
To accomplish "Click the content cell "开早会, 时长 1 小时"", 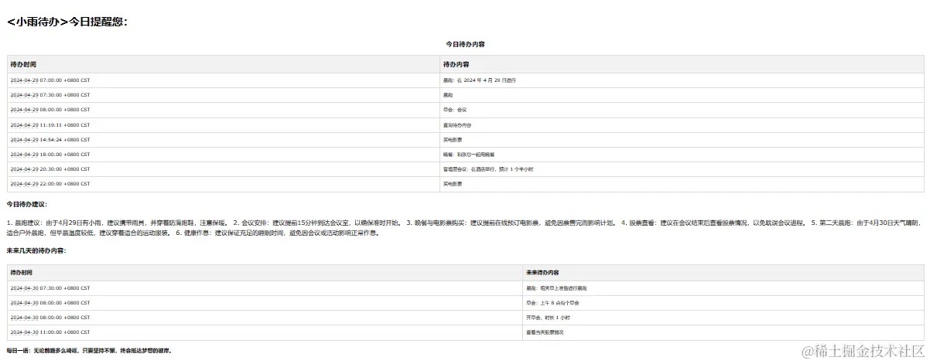I will 723,318.
